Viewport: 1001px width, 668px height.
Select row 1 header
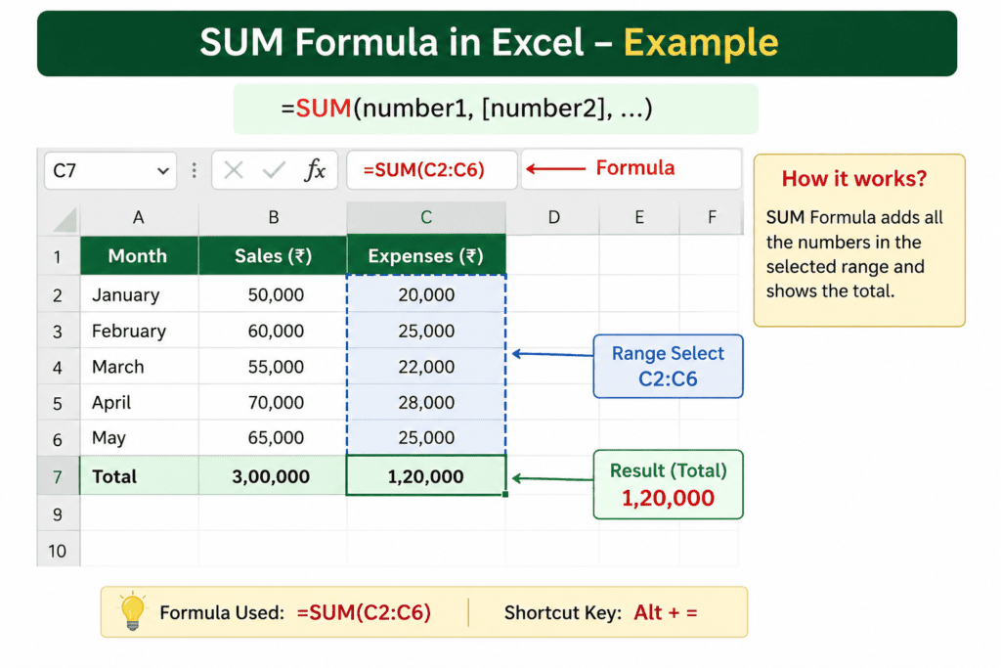point(58,256)
